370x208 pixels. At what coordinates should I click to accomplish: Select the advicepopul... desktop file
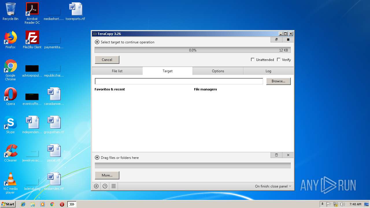[32, 70]
